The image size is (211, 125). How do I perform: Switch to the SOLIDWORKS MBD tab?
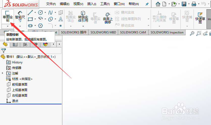(103, 32)
